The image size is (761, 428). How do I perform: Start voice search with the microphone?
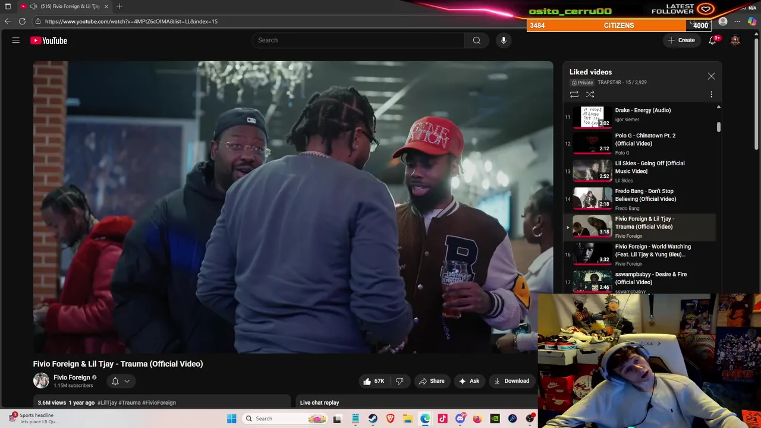point(504,40)
